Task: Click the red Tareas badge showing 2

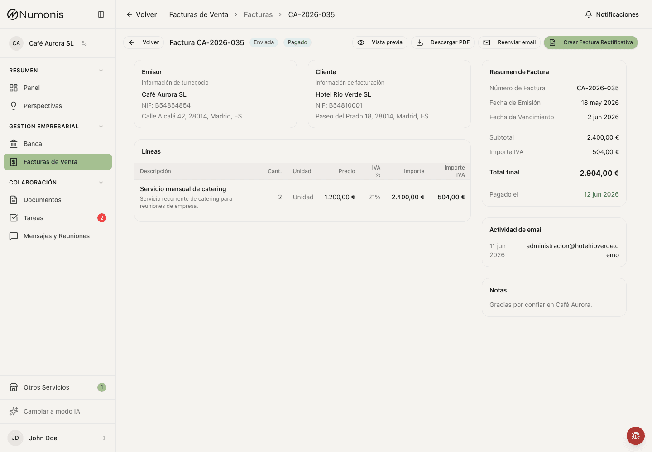Action: 102,218
